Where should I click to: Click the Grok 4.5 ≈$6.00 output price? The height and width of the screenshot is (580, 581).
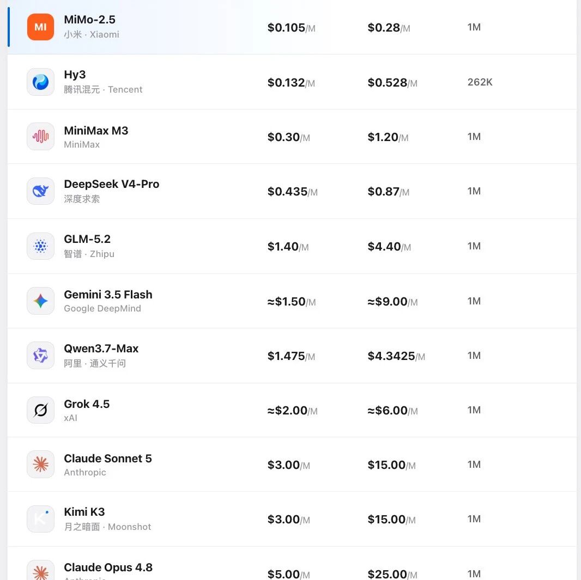pyautogui.click(x=392, y=411)
